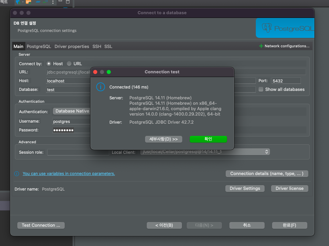Screen dimensions: 329x246
Task: Click the 'DB 연결 설정' heading
Action: click(x=25, y=23)
